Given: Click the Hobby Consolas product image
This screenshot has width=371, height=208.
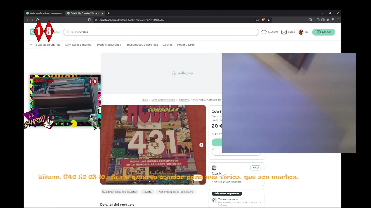Looking at the screenshot, I should (x=153, y=145).
